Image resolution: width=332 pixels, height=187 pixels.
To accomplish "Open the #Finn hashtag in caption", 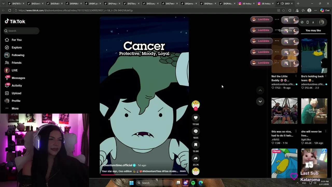I will click(165, 171).
